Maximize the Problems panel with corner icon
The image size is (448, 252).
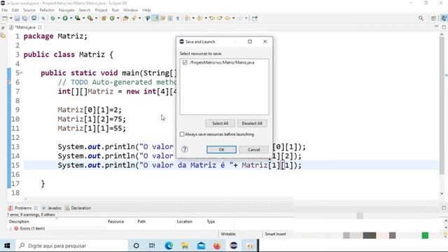444,208
